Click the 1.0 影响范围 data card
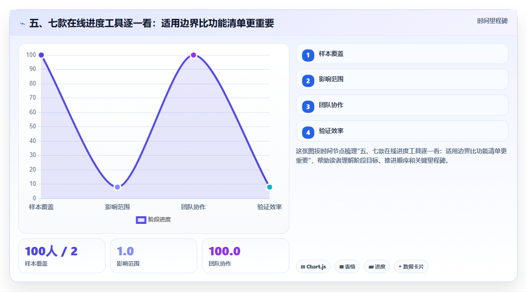This screenshot has height=292, width=527. (153, 256)
